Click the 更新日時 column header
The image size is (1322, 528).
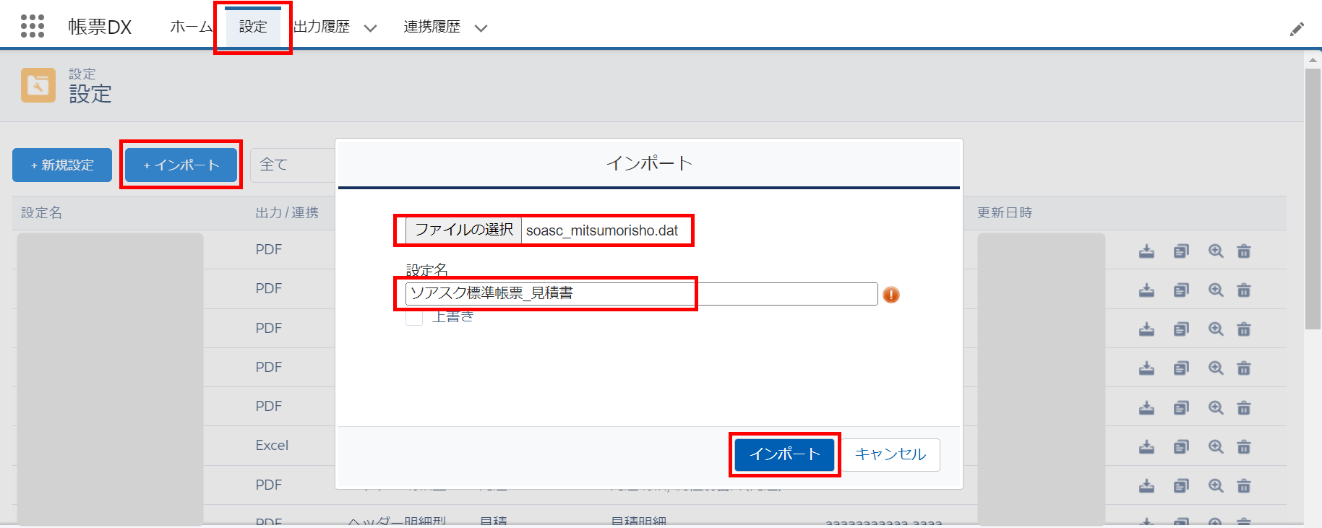(x=1005, y=212)
